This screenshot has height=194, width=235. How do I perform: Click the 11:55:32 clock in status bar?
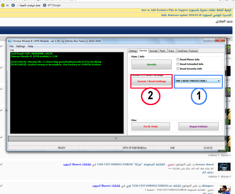coord(208,148)
